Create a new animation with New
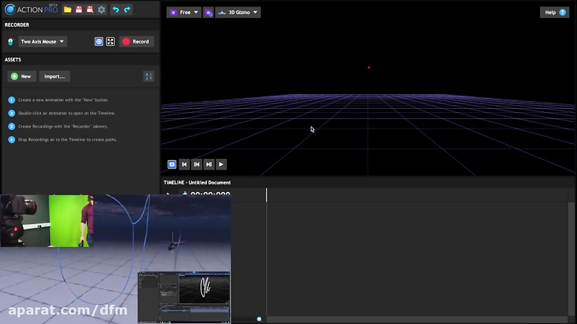Image resolution: width=577 pixels, height=324 pixels. (x=21, y=76)
